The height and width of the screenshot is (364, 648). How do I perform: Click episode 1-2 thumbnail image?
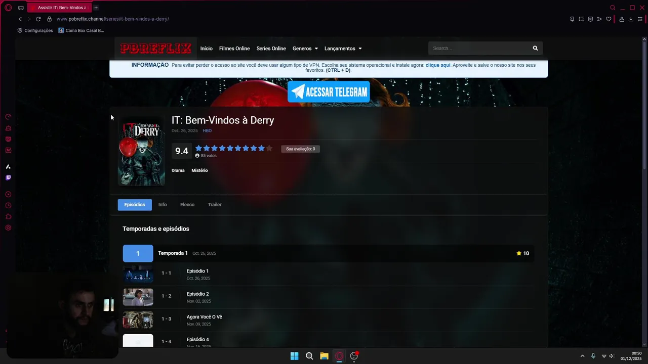tap(138, 297)
